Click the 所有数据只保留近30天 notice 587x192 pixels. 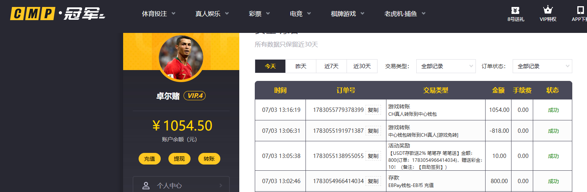click(286, 45)
